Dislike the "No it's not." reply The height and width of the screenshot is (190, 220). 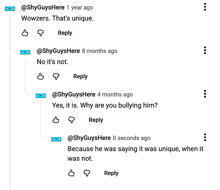(56, 77)
